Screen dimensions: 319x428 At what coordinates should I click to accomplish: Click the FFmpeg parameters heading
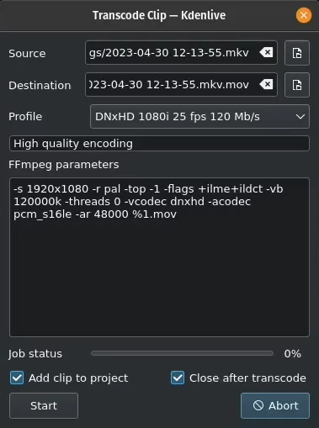(64, 165)
